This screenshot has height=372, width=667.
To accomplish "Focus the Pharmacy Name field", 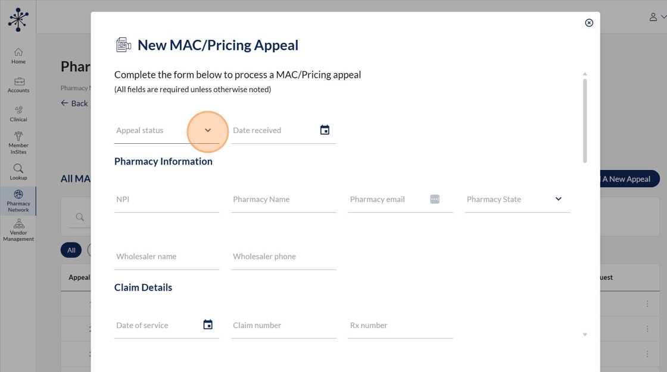I will (283, 200).
